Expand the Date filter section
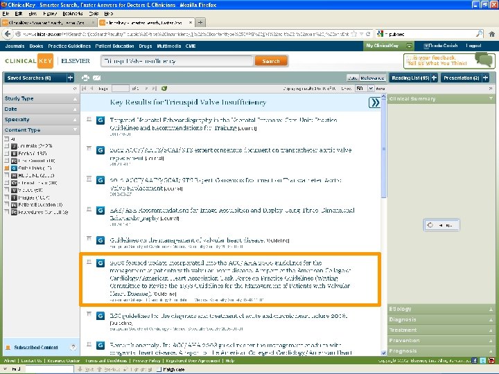Screen dimensions: 499x374 tap(41, 109)
